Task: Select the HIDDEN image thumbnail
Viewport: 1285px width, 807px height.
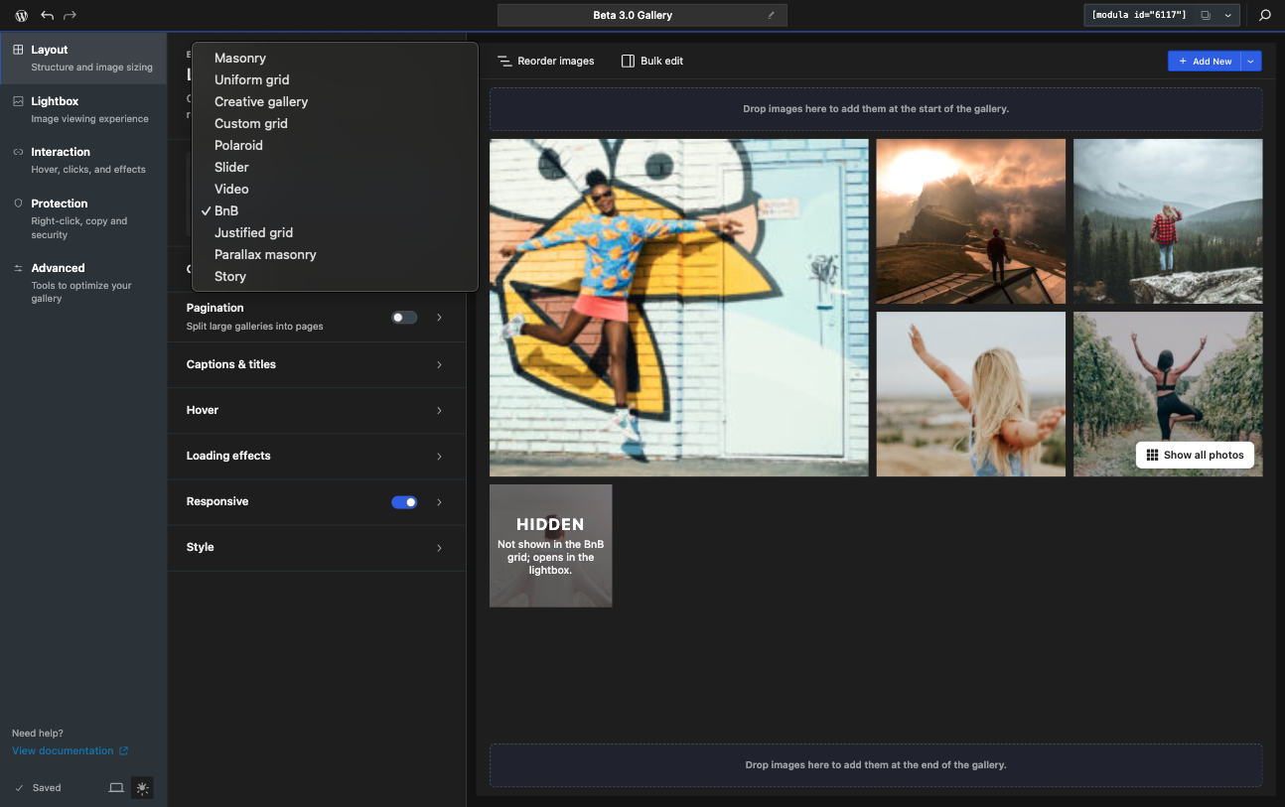Action: click(x=551, y=546)
